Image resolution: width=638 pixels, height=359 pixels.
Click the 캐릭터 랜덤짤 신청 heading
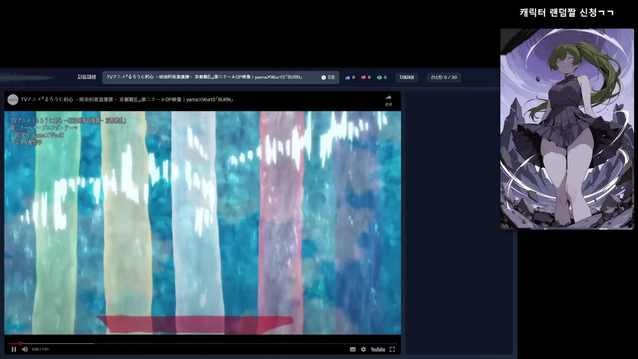(567, 12)
